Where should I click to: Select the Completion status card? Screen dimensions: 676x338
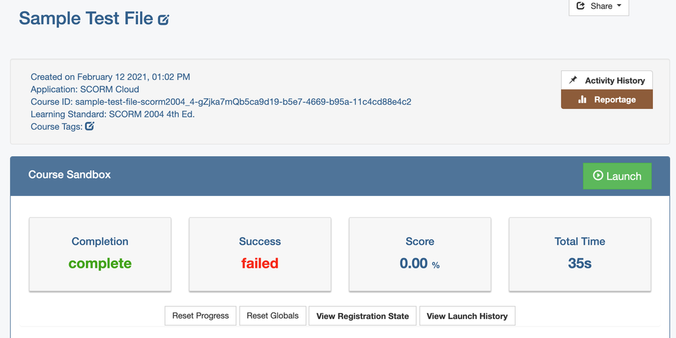tap(100, 254)
